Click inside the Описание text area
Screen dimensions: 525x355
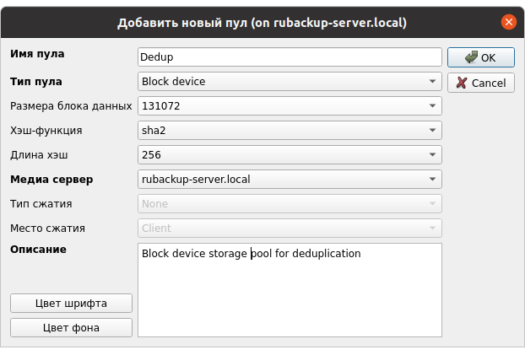290,295
